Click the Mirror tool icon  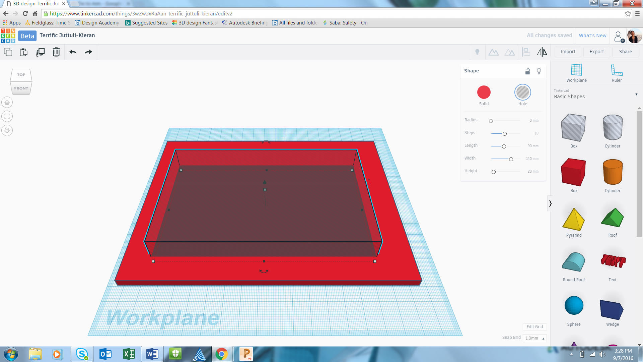(542, 52)
